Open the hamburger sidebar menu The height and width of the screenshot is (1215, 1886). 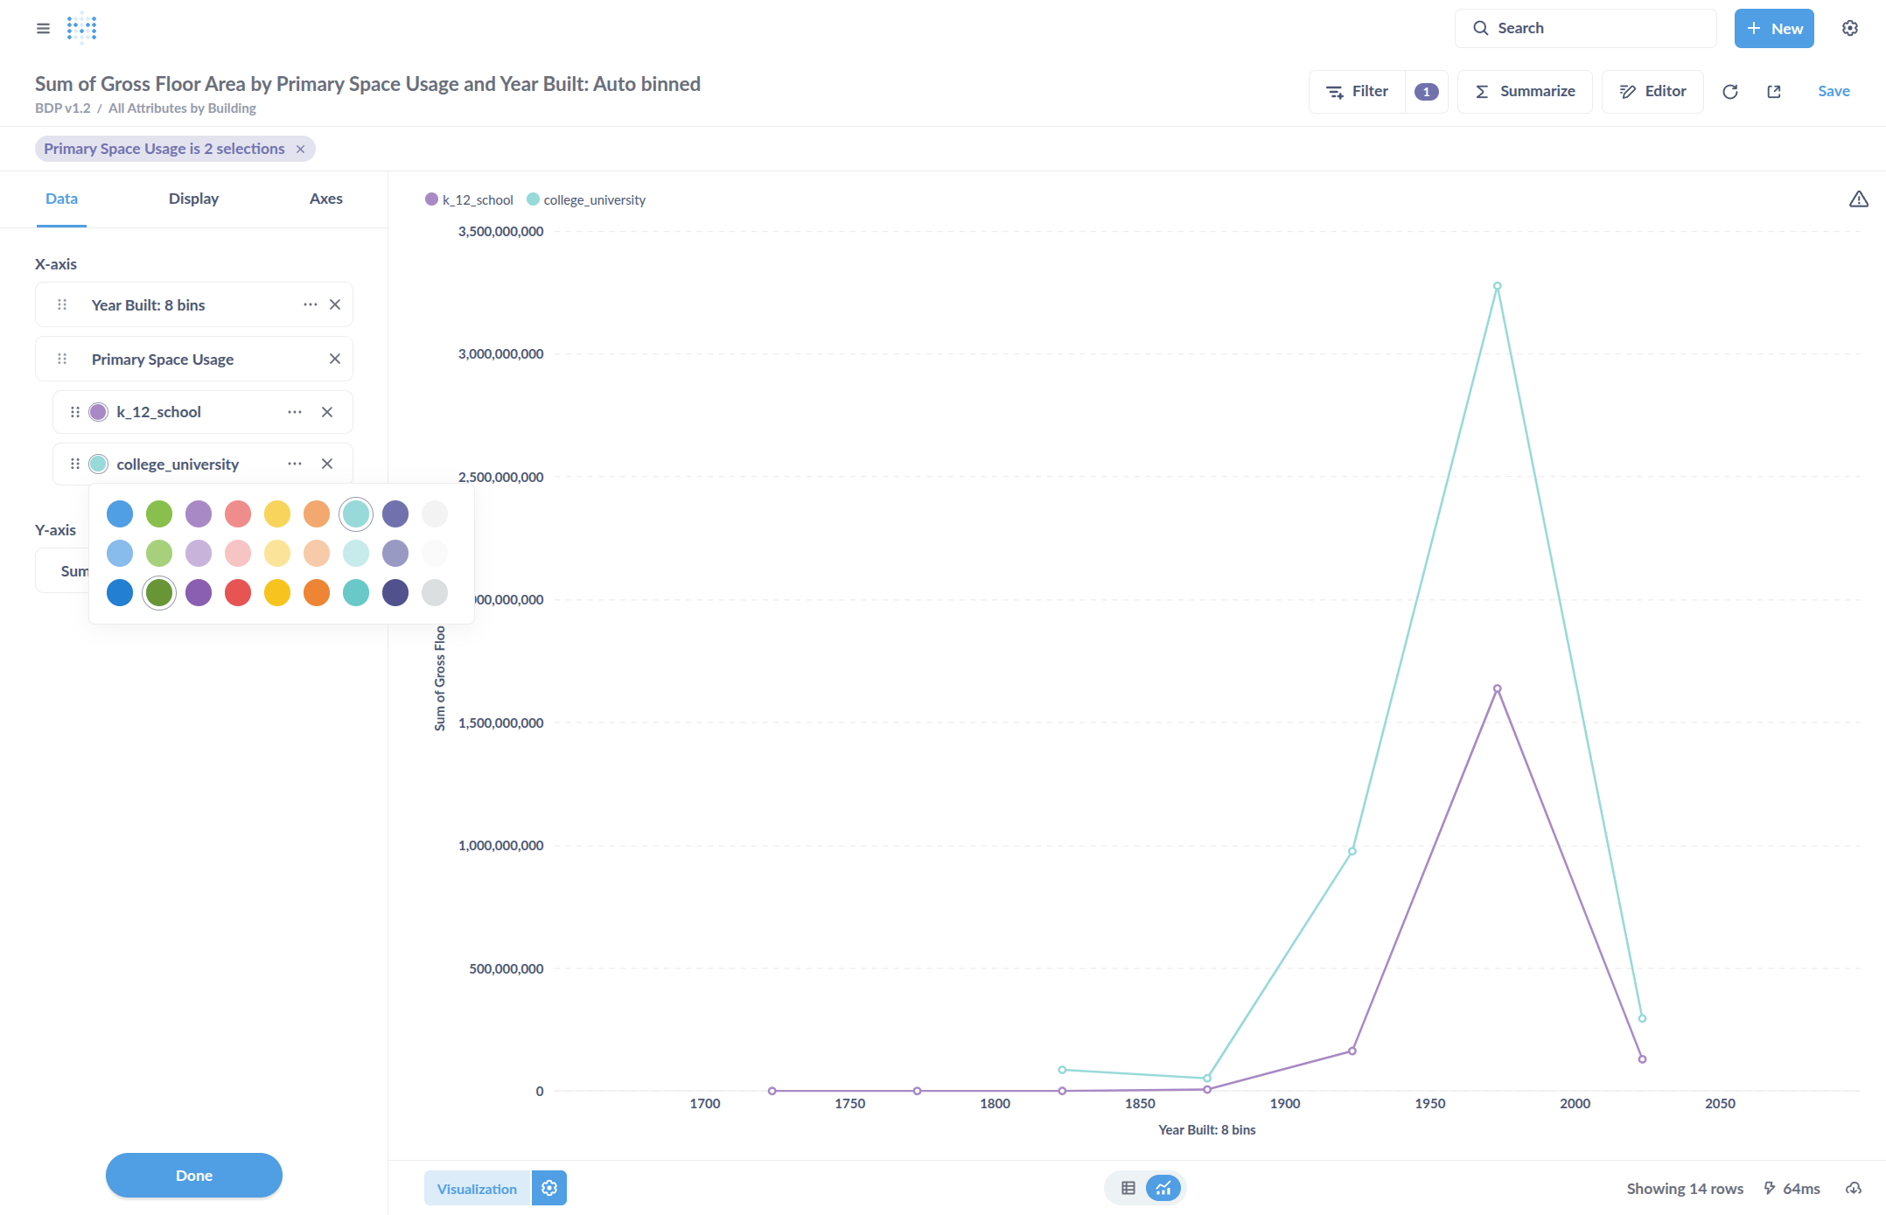tap(43, 28)
